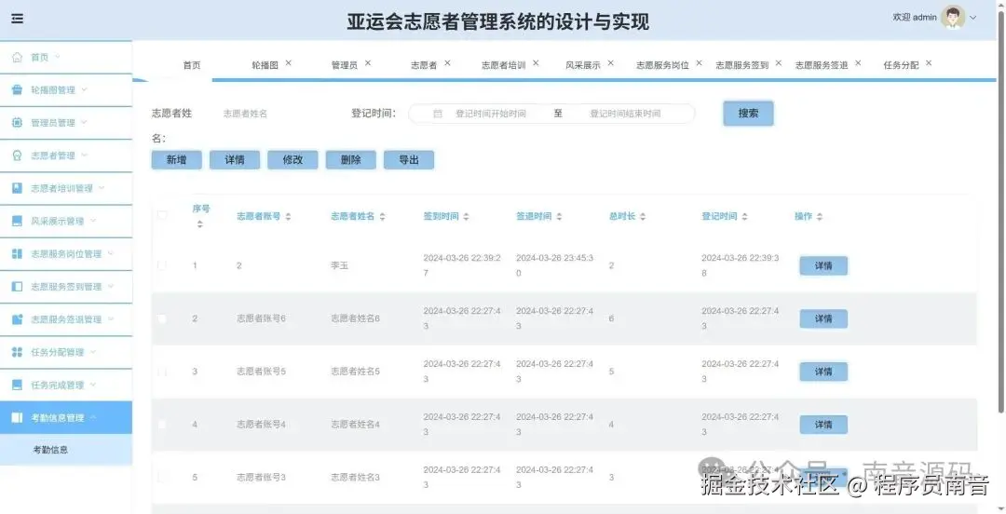This screenshot has width=1006, height=514.
Task: Expand the 首页 sidebar chevron
Action: [x=57, y=57]
